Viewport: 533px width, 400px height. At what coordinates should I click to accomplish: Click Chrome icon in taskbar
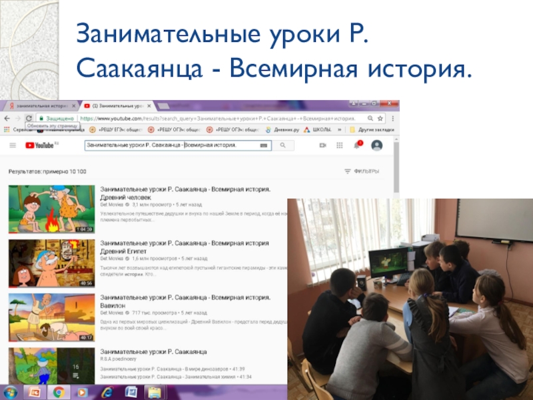tap(59, 393)
